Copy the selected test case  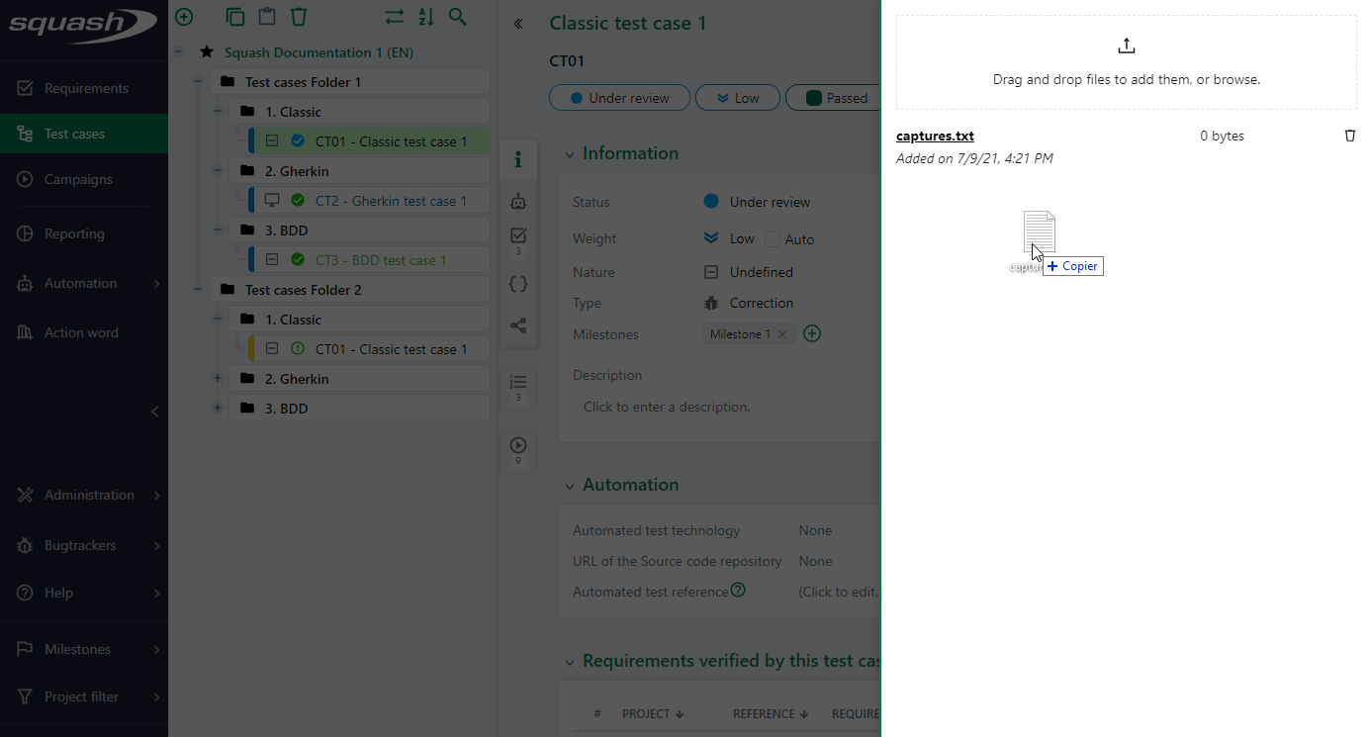(x=234, y=17)
